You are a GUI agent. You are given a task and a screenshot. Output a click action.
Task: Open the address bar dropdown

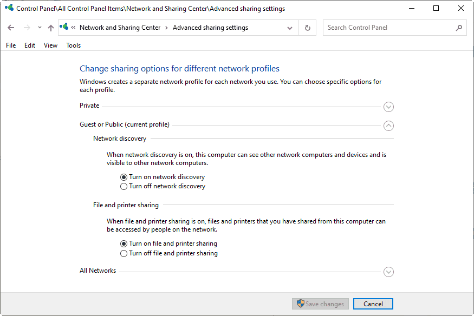pos(290,27)
